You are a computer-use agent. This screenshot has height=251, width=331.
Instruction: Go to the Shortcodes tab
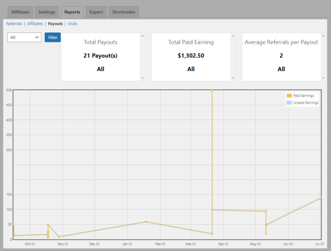[123, 12]
